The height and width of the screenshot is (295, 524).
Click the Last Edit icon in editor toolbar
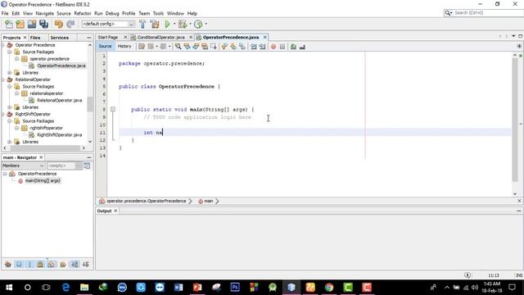(142, 47)
